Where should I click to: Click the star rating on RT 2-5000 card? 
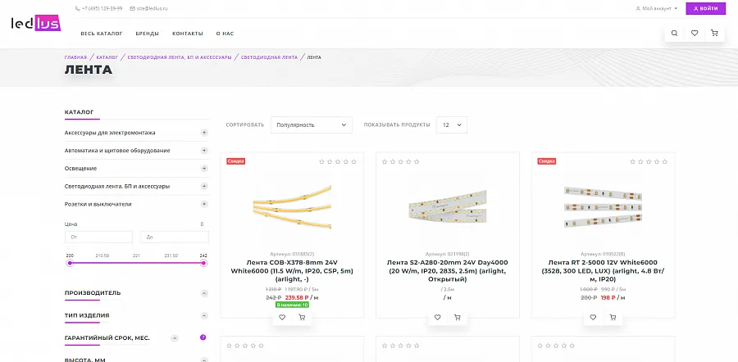click(649, 161)
